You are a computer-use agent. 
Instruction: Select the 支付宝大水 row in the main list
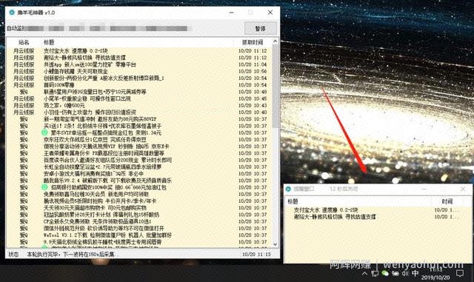(140, 51)
